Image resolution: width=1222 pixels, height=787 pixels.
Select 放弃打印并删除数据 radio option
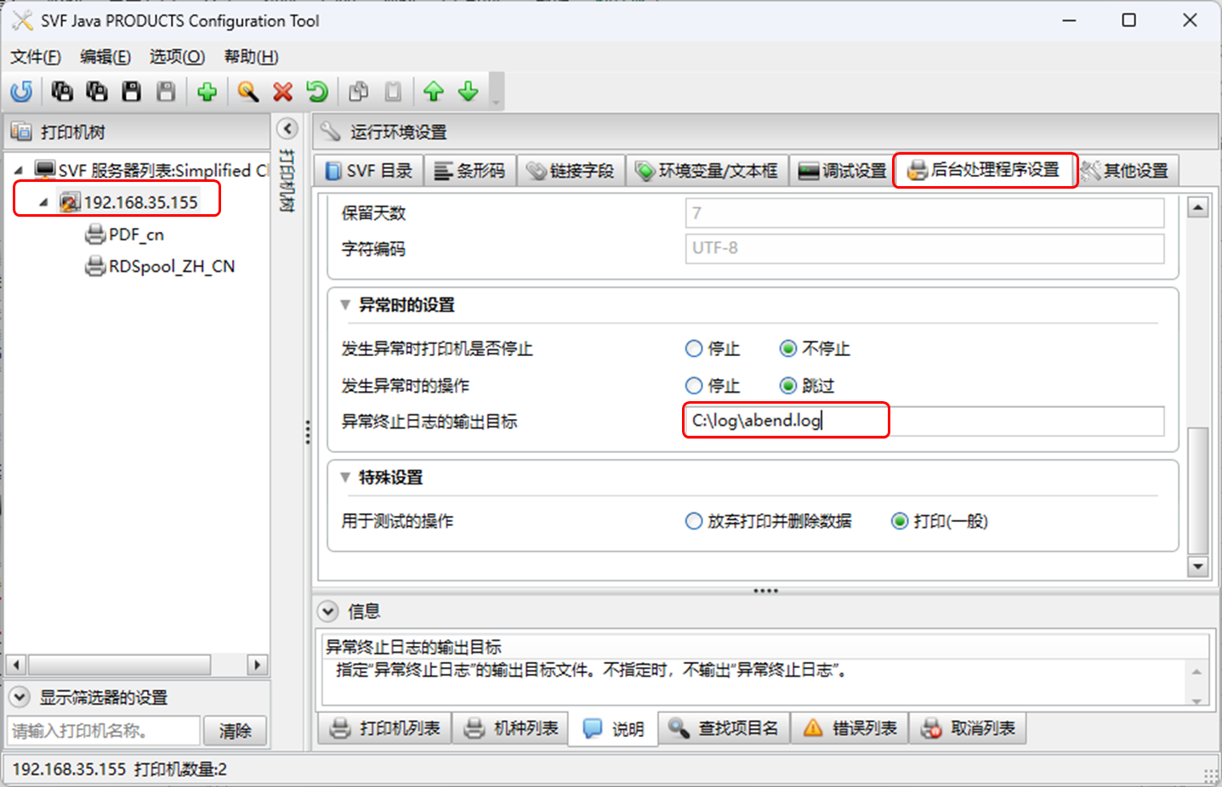[694, 521]
